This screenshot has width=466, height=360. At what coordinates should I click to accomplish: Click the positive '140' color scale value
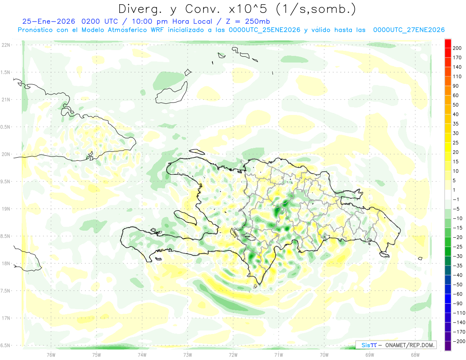[x=457, y=67]
